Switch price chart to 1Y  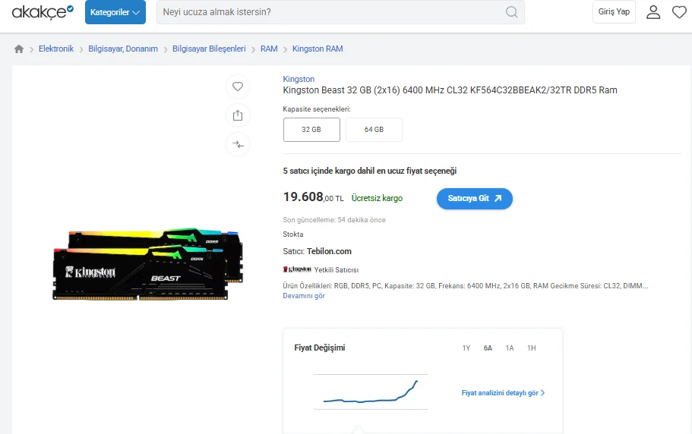point(466,348)
